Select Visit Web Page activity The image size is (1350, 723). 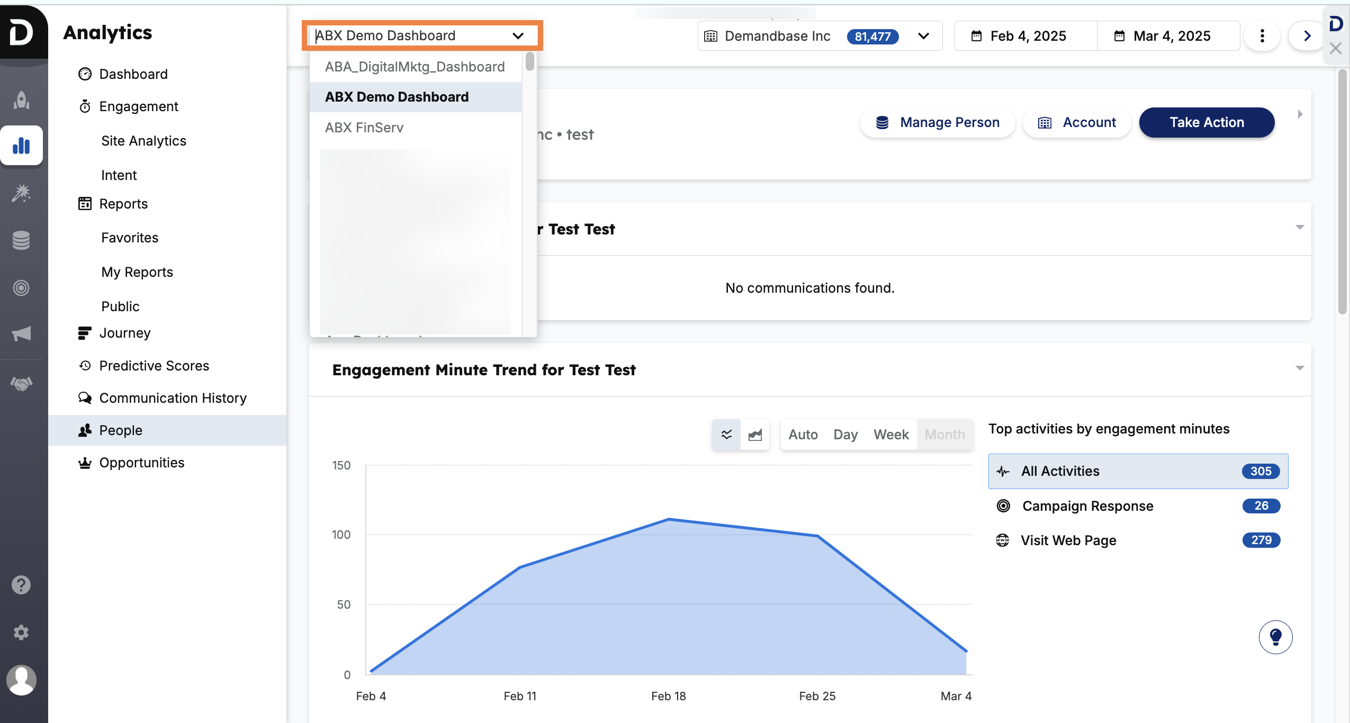1138,540
